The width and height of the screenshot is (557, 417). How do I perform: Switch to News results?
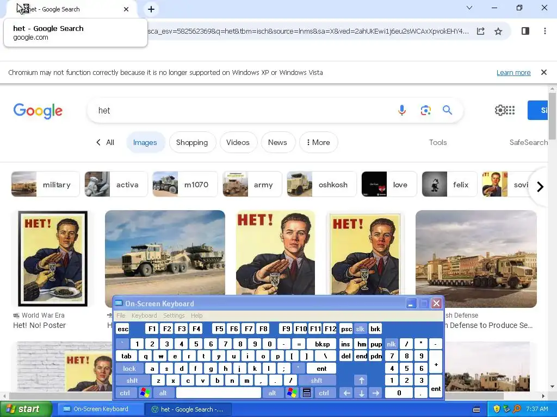click(x=277, y=142)
